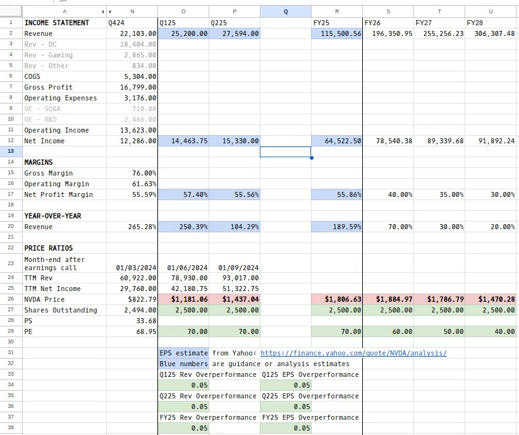Select Q424 revenue value 22,103.00
519x435 pixels.
tap(132, 33)
